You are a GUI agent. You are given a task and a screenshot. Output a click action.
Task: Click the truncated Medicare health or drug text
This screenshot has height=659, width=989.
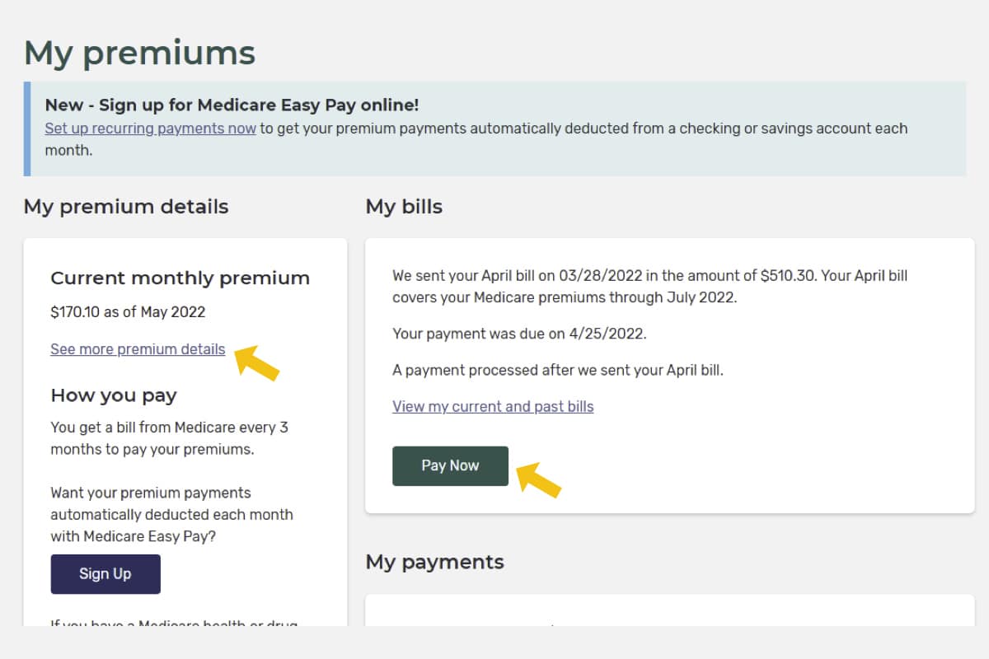point(173,624)
